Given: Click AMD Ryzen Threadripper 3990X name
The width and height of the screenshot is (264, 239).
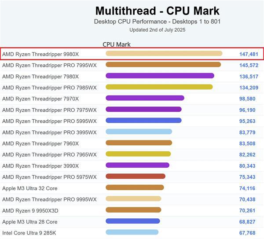Looking at the screenshot, I should 40,166.
